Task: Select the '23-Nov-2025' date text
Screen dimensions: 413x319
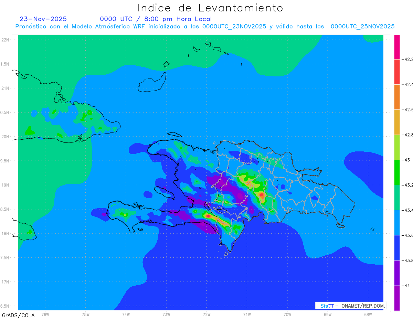Action: tap(43, 19)
